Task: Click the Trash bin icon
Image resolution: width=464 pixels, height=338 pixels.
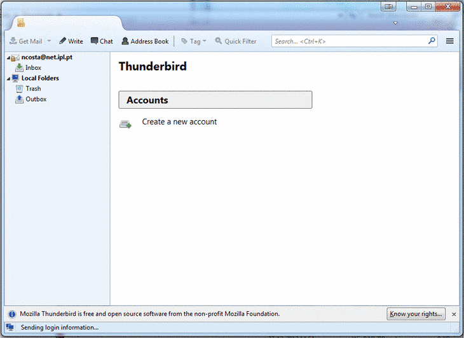Action: (19, 89)
